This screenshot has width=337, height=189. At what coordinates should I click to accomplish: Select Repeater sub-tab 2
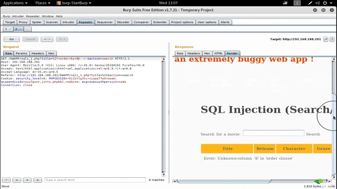coord(16,29)
